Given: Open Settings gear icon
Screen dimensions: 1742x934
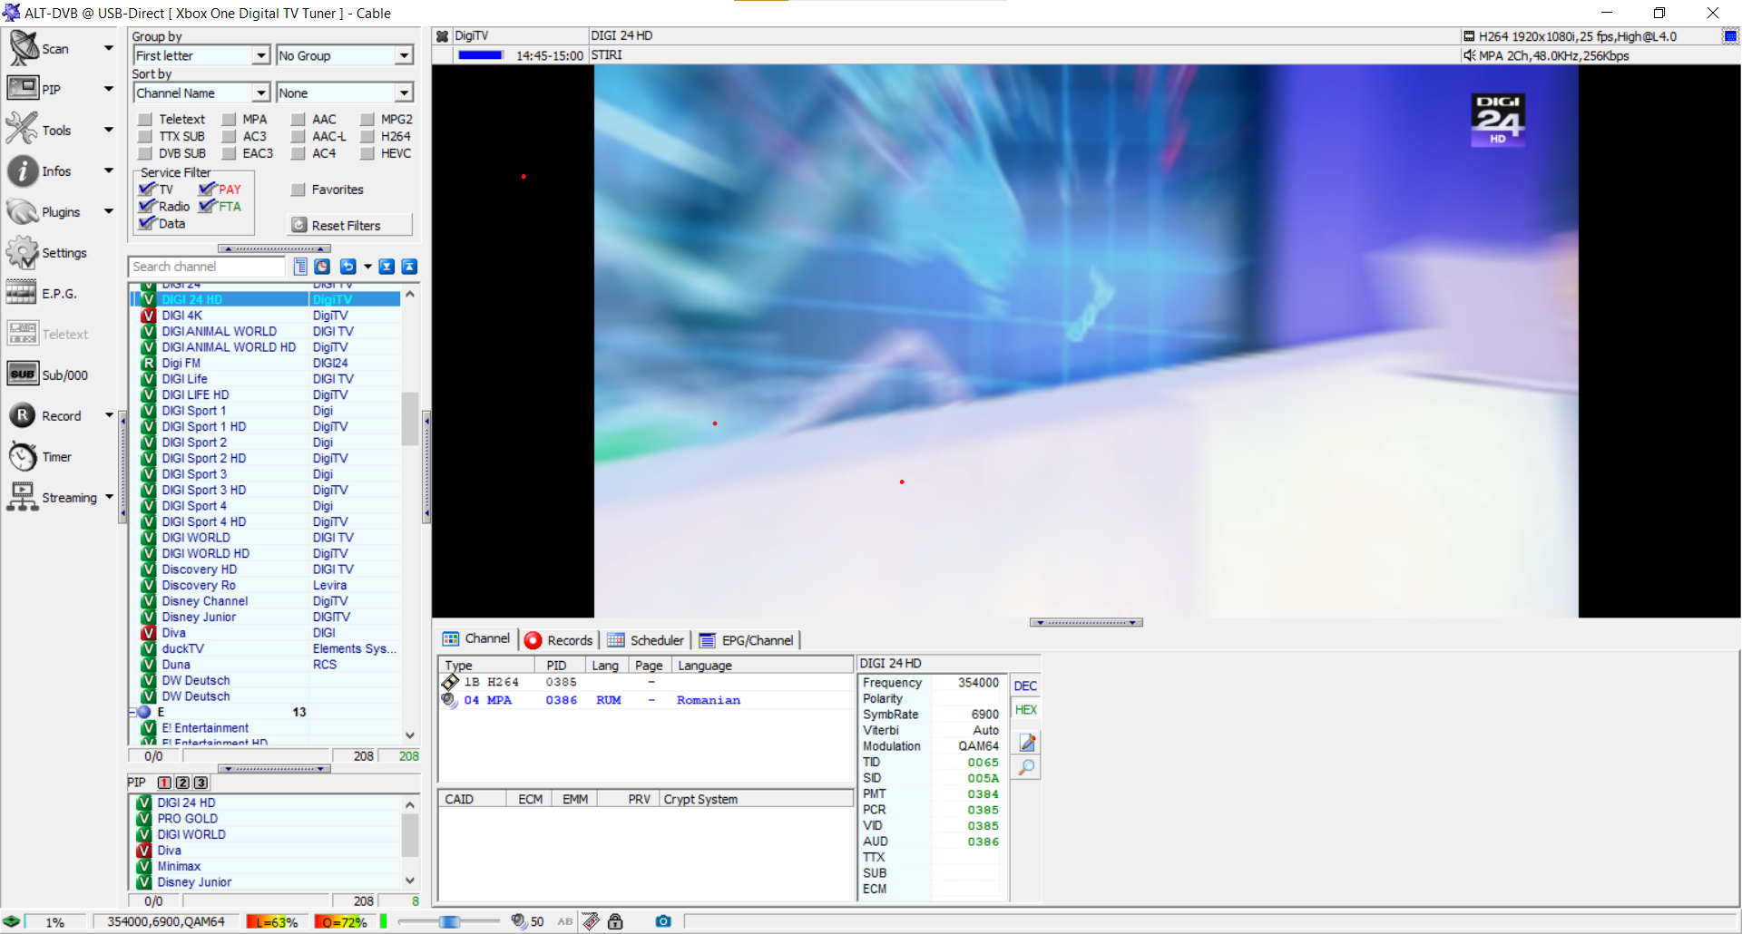Looking at the screenshot, I should click(x=23, y=252).
